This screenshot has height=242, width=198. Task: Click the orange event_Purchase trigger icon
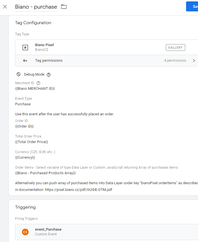[x=25, y=232]
